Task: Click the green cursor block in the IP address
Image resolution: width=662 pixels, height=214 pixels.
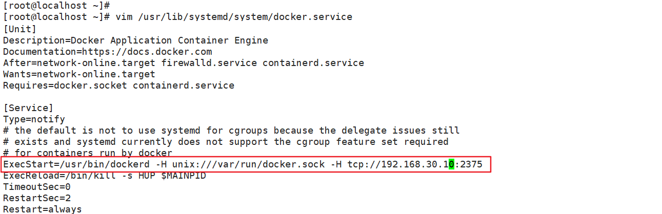Action: (451, 164)
